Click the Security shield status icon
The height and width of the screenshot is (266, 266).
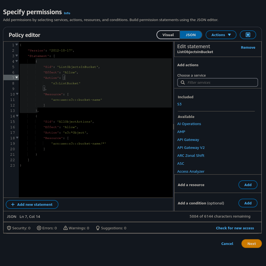click(9, 228)
